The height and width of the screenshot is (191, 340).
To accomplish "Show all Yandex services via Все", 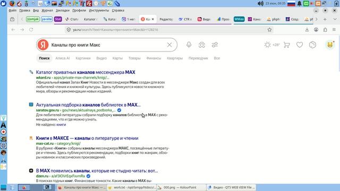I will [217, 58].
